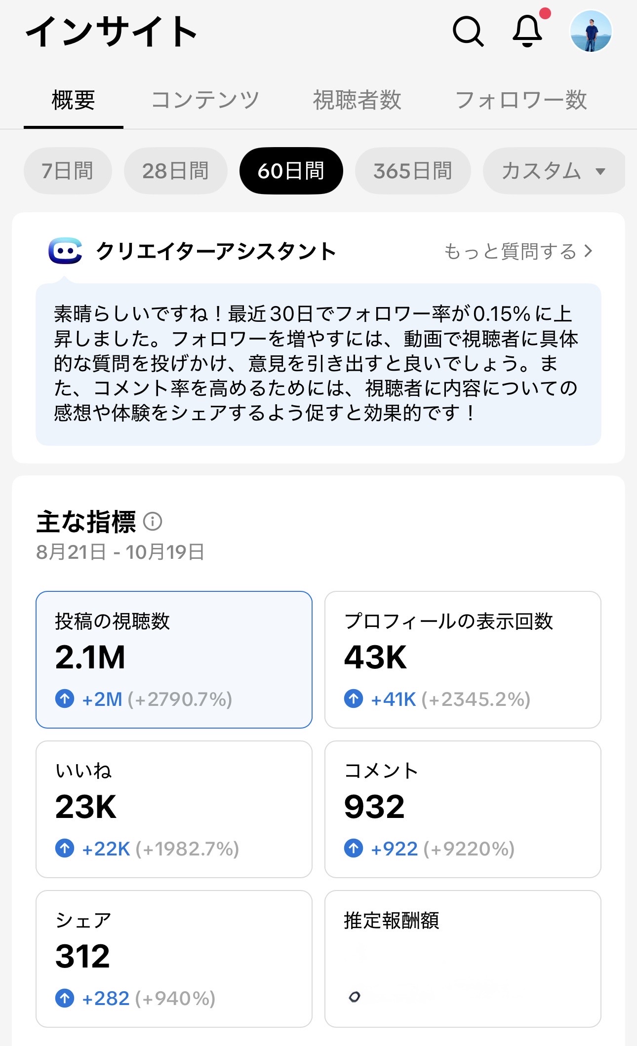This screenshot has height=1046, width=637.
Task: Click up-arrow icon in コメント card
Action: [354, 848]
